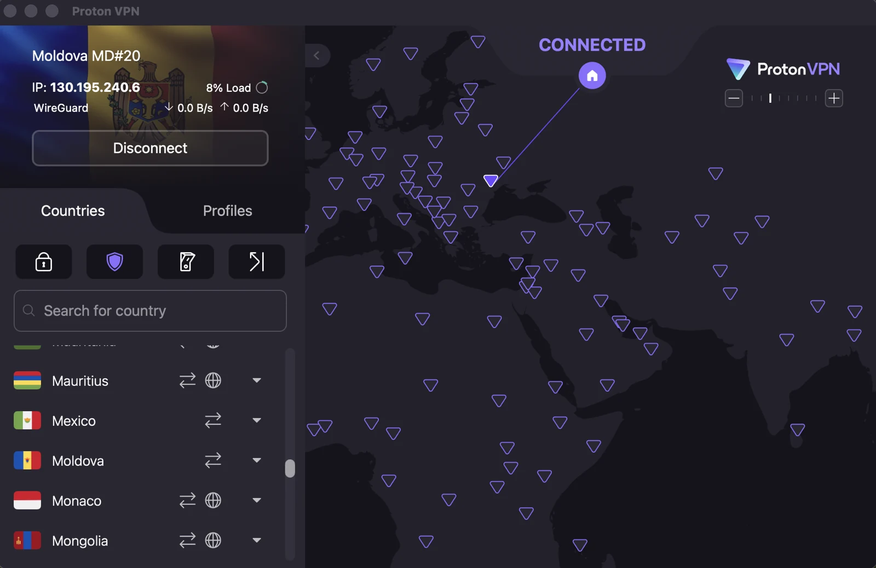
Task: Click the download speed 0.0 B/s value
Action: pyautogui.click(x=195, y=108)
